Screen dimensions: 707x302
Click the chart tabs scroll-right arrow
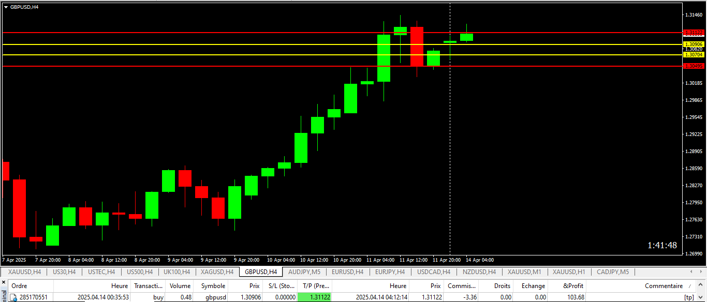tap(700, 272)
